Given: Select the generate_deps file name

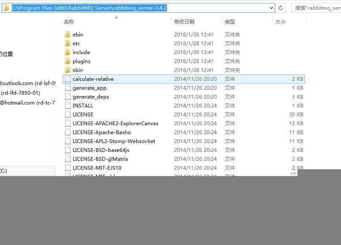Looking at the screenshot, I should pyautogui.click(x=91, y=97).
